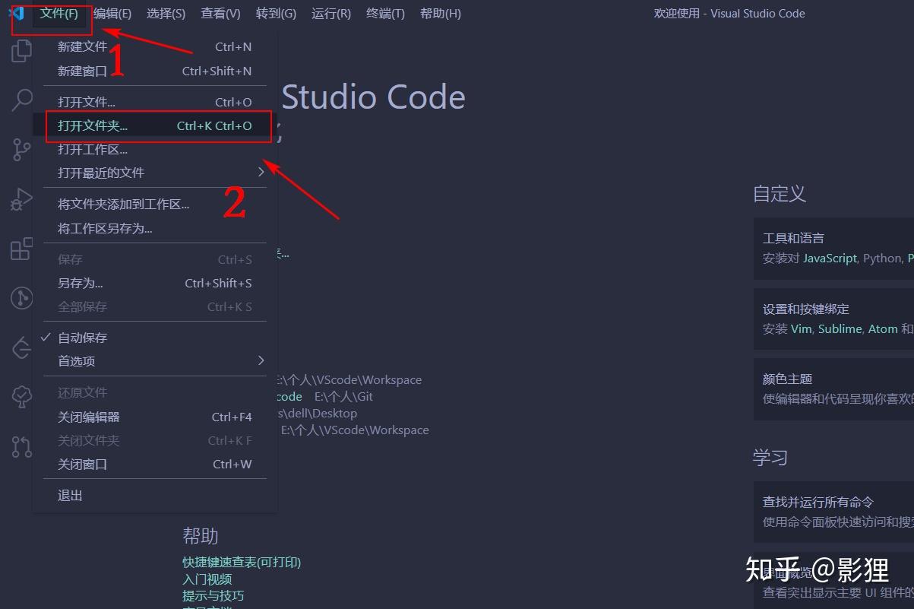The width and height of the screenshot is (914, 609).
Task: Open the 终端(T) menu
Action: click(384, 13)
